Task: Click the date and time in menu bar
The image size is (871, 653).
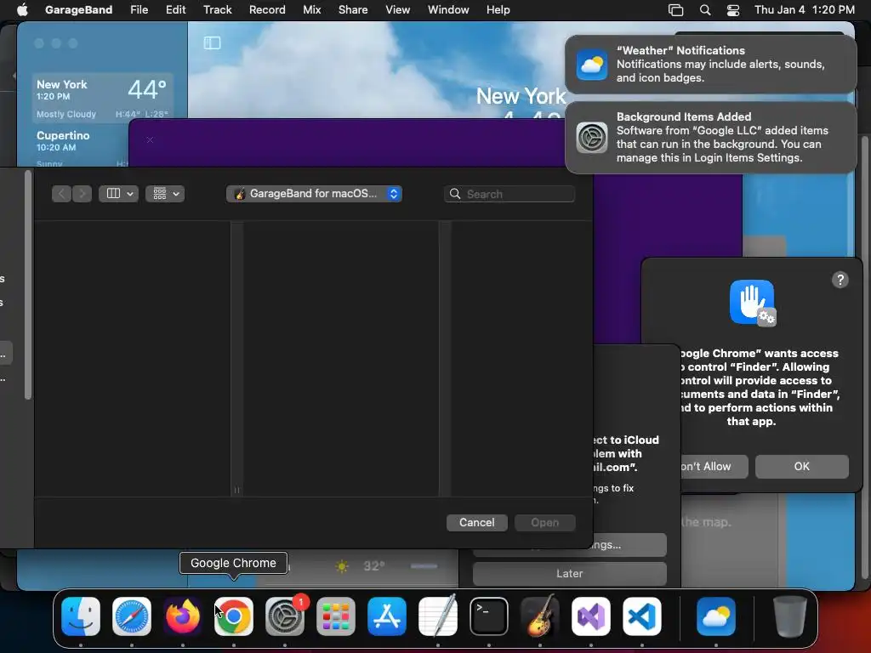Action: tap(805, 9)
